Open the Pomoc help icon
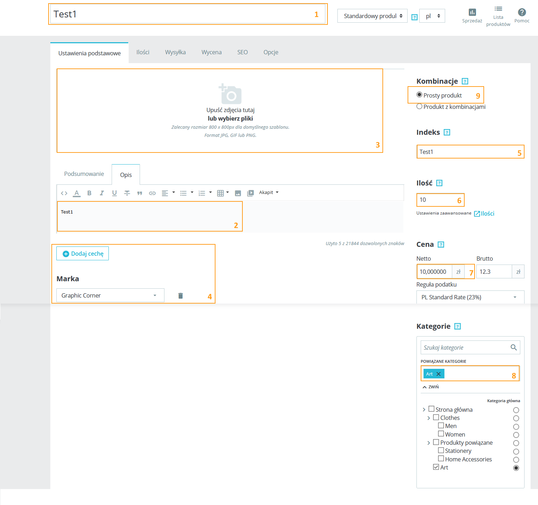 tap(522, 12)
